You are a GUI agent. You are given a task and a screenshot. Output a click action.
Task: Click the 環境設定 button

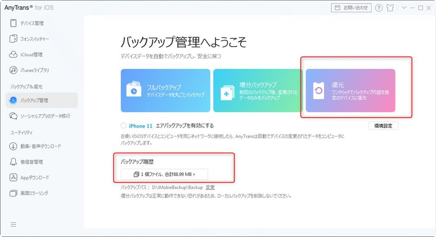coord(383,125)
